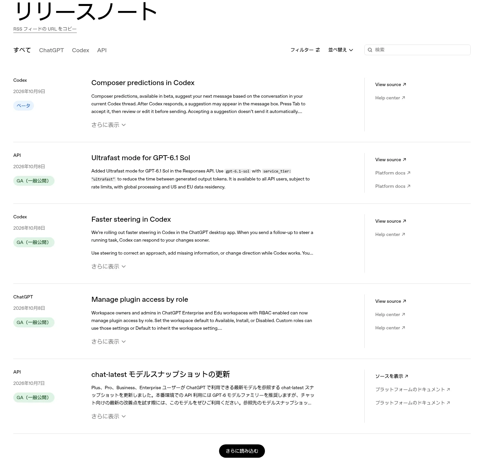
Task: Click the ChatGPT category label above 2026年10月8日
Action: pos(23,297)
